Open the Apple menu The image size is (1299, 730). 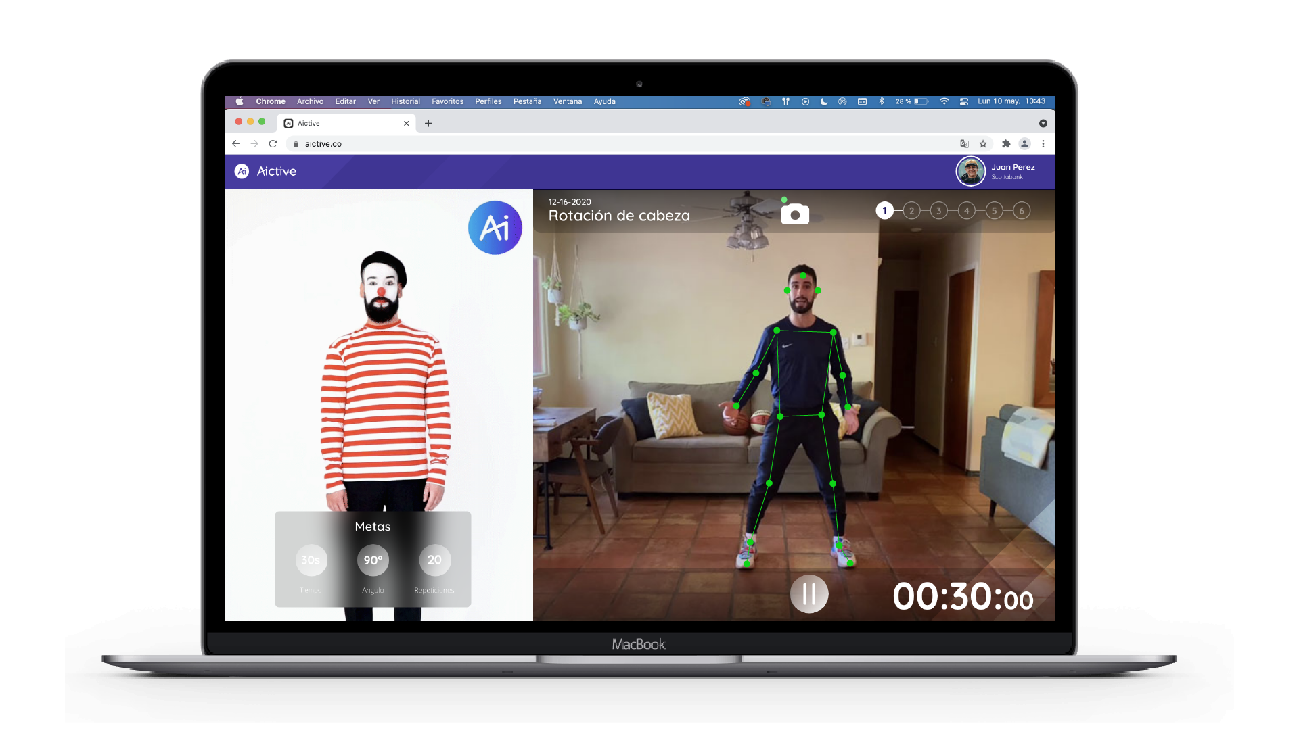(240, 101)
